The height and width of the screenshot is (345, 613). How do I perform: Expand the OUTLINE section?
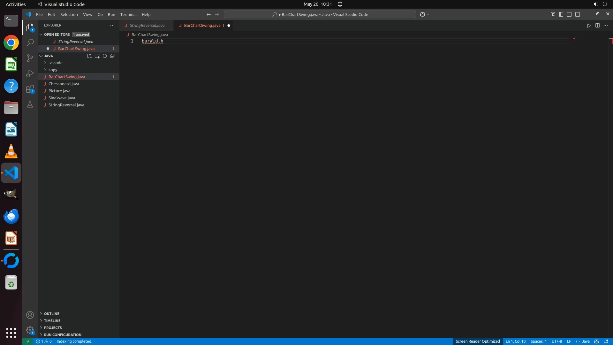(52, 314)
